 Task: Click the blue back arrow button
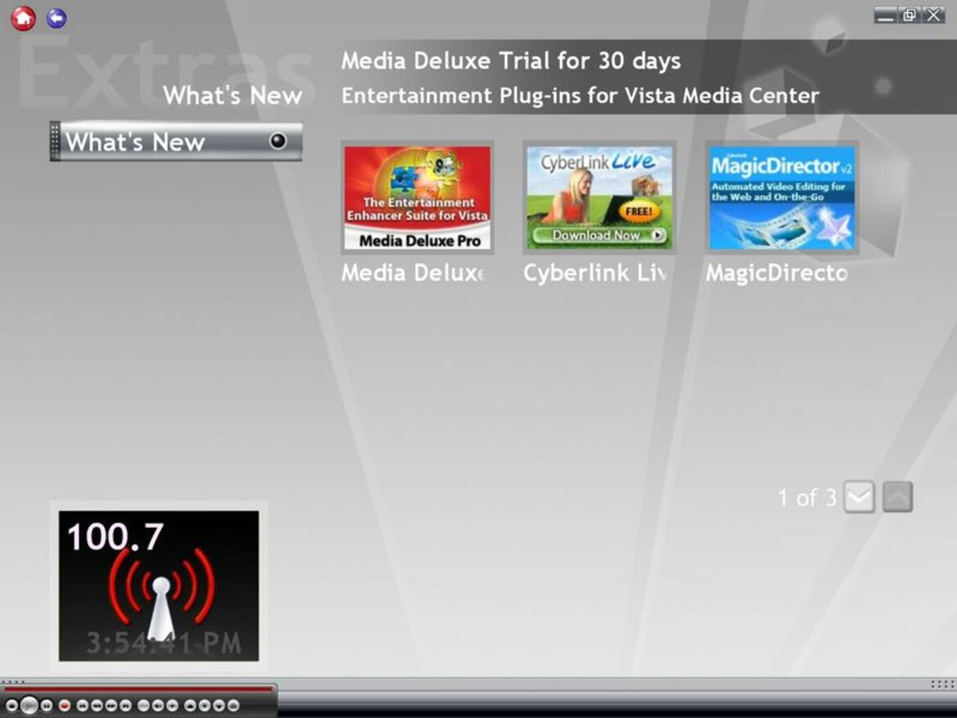56,18
